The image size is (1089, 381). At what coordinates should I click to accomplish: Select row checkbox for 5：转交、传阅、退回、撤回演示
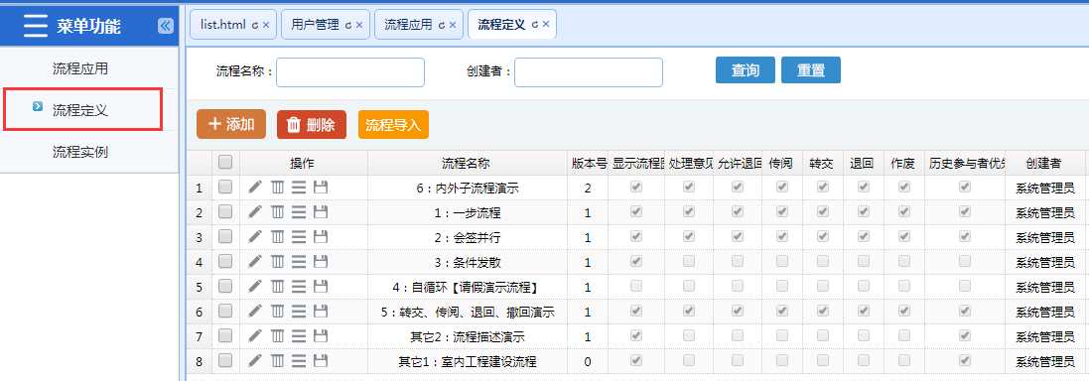click(225, 311)
